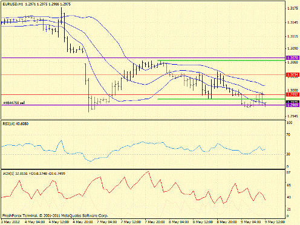
Task: Select the upper green horizontal line
Action: pyautogui.click(x=221, y=60)
